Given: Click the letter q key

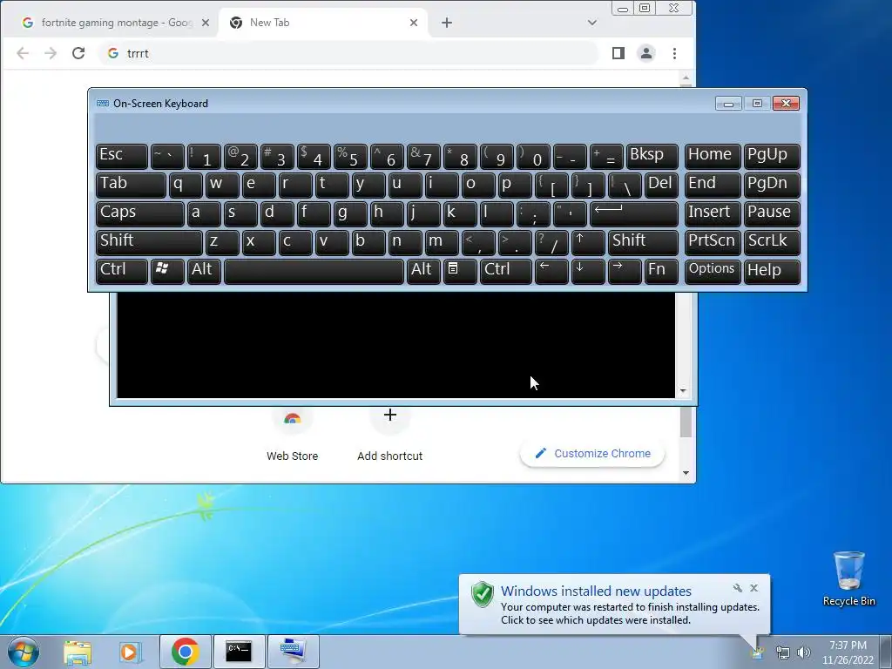Looking at the screenshot, I should (186, 185).
